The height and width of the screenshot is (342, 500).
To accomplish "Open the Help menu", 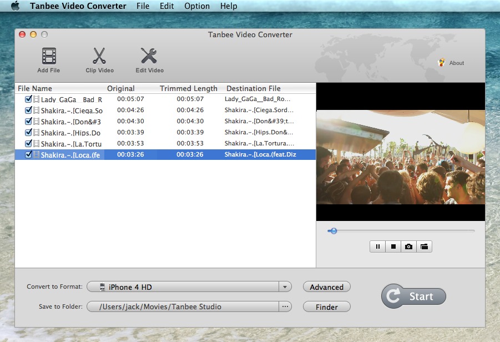I will (x=229, y=6).
